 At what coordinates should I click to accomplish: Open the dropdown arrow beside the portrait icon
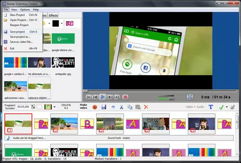pos(55,107)
